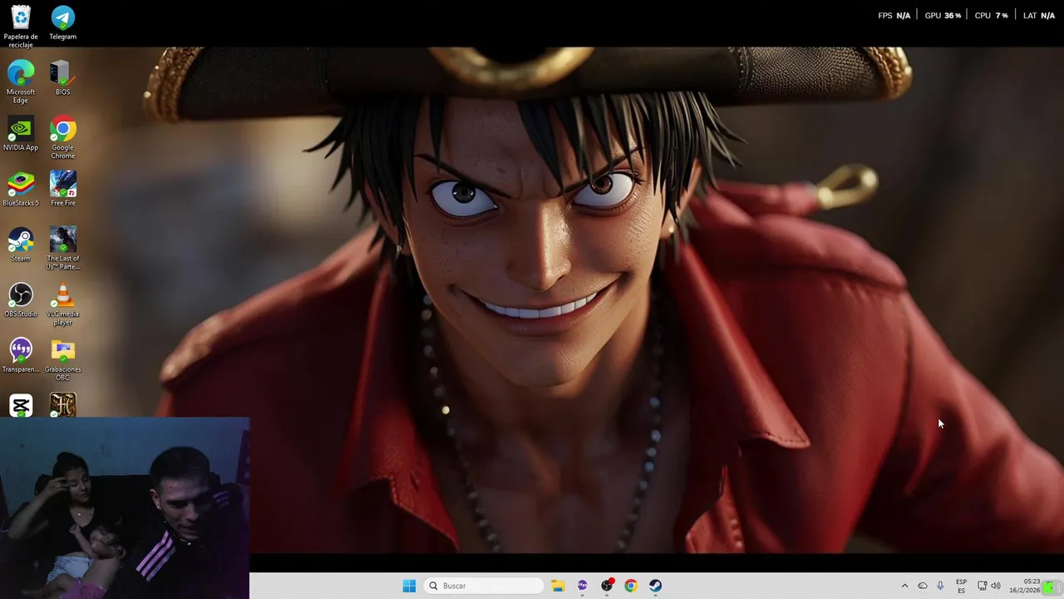Image resolution: width=1064 pixels, height=599 pixels.
Task: Open Microsoft Edge desktop shortcut
Action: [x=21, y=82]
